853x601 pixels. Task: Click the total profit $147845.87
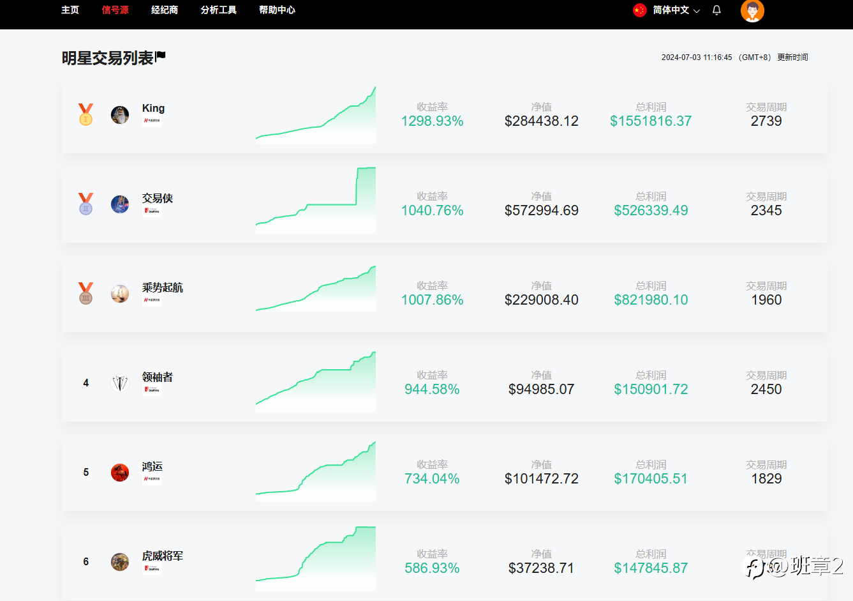651,568
